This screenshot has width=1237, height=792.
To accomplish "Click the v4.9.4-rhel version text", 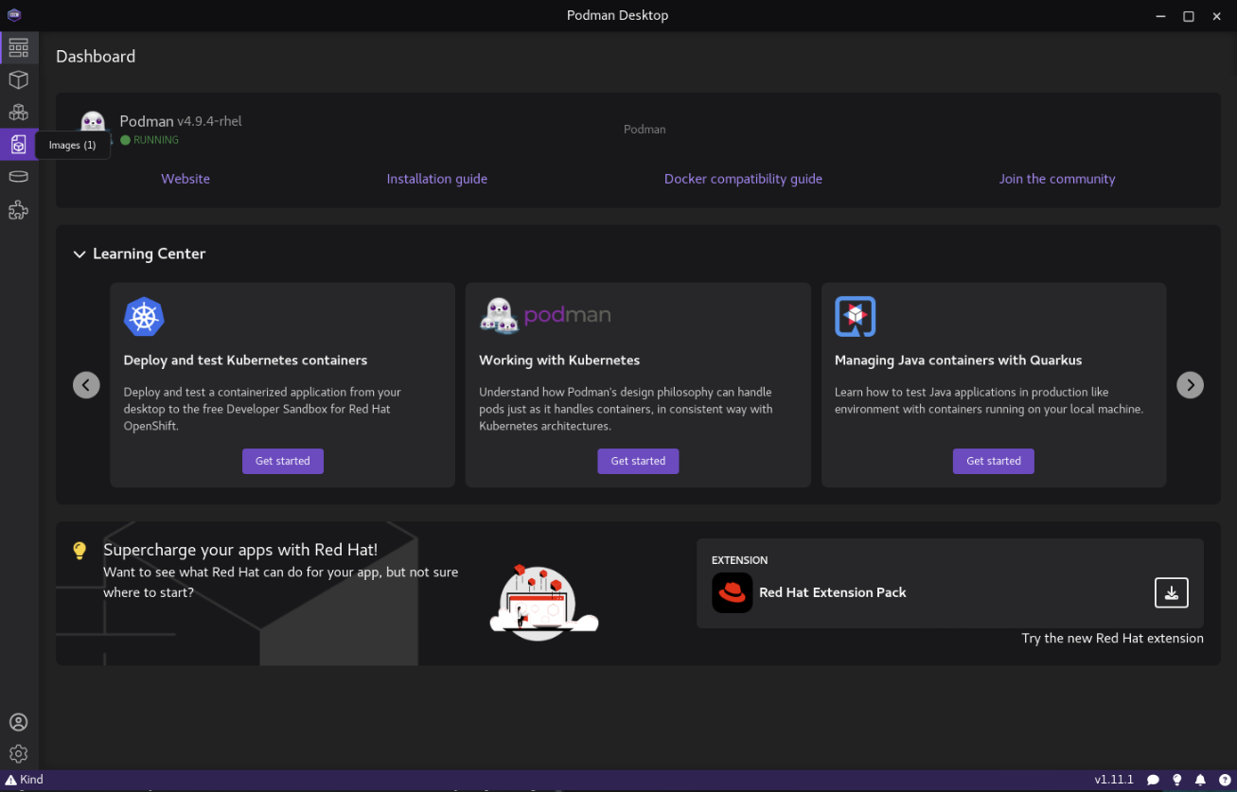I will coord(210,121).
